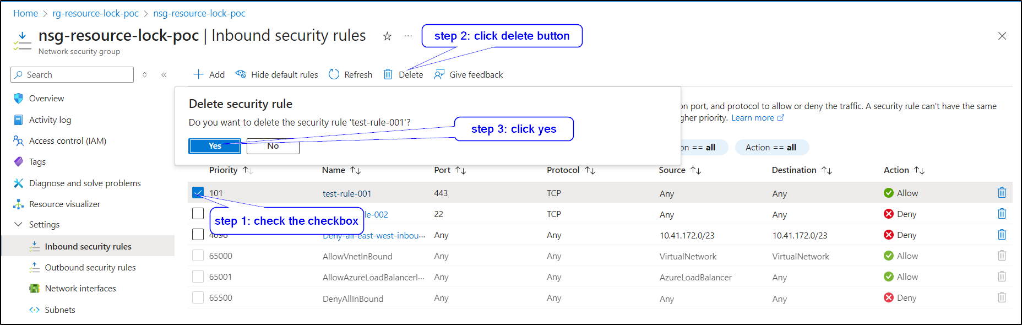Viewport: 1022px width, 325px height.
Task: Open the ellipsis more options menu
Action: [x=408, y=36]
